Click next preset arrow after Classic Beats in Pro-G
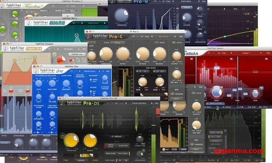This screenshot has height=163, width=272. (199, 1)
